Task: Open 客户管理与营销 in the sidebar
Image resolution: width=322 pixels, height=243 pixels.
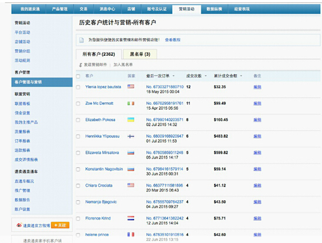Action: point(42,82)
